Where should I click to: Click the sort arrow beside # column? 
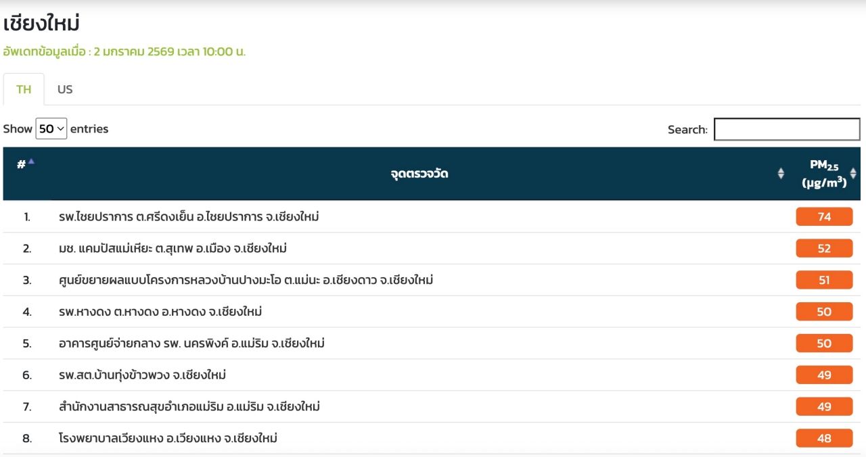(31, 162)
